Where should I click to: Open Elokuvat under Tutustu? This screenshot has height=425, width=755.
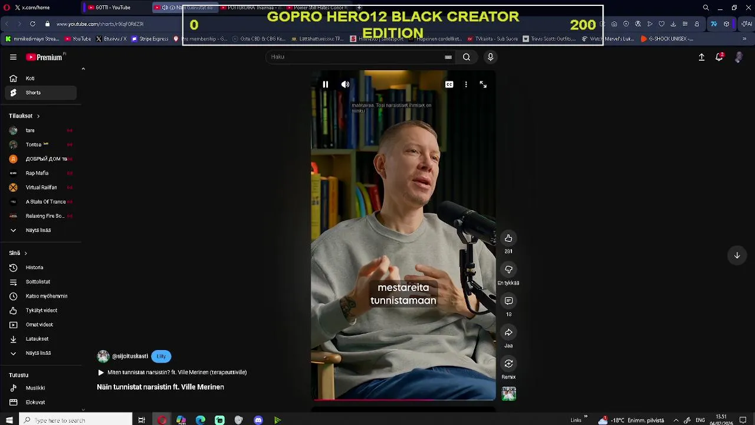pyautogui.click(x=41, y=403)
